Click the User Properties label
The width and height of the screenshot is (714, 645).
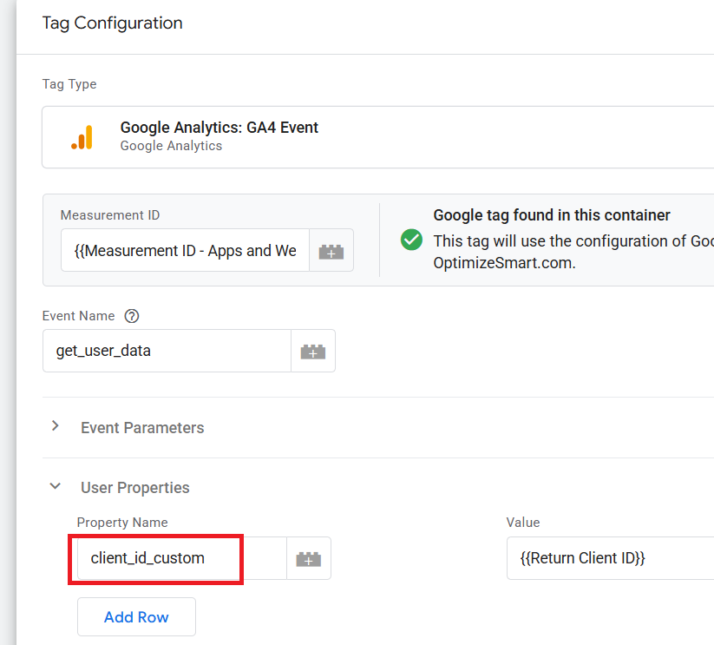click(x=134, y=488)
